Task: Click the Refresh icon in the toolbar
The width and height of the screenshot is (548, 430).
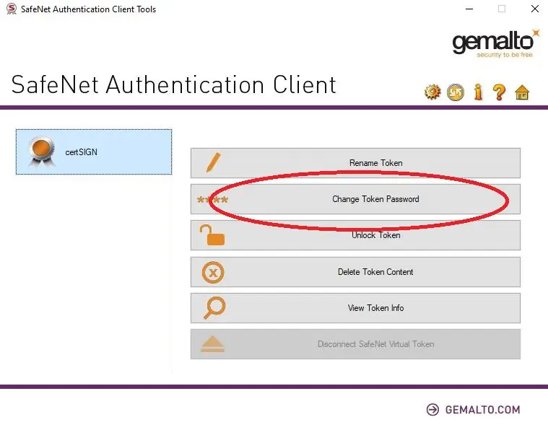Action: click(x=455, y=92)
